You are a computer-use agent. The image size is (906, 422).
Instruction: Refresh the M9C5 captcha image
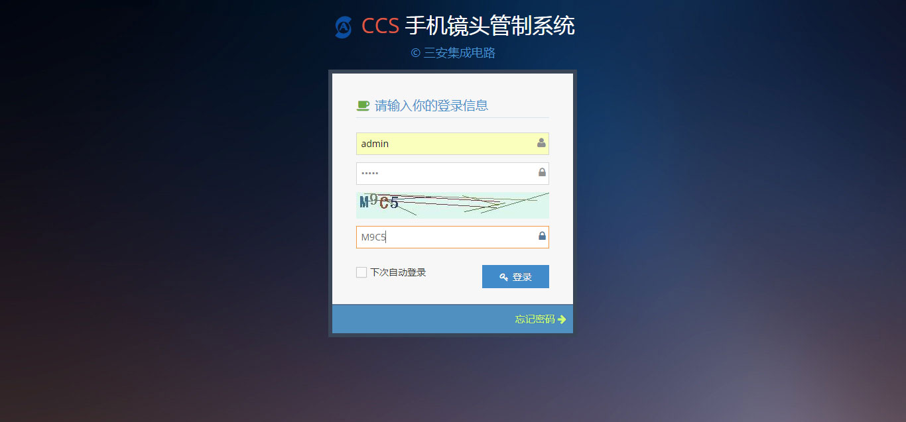pyautogui.click(x=452, y=205)
